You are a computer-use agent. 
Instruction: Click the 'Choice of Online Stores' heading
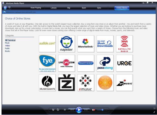pyautogui.click(x=18, y=19)
